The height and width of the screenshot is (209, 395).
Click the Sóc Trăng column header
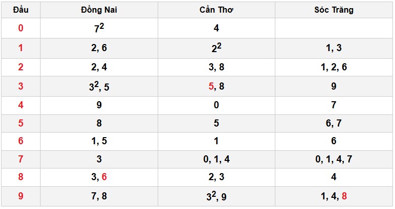334,10
